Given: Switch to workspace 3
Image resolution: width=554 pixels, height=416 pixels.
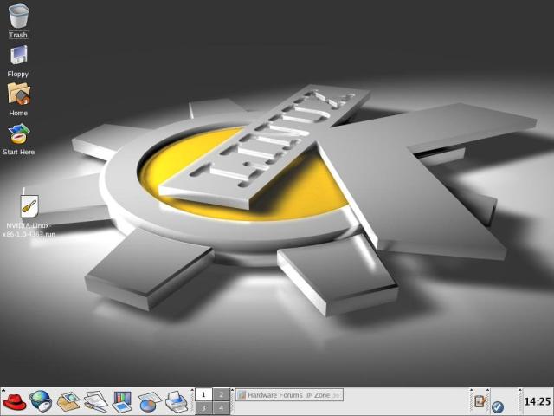Looking at the screenshot, I should [x=203, y=408].
